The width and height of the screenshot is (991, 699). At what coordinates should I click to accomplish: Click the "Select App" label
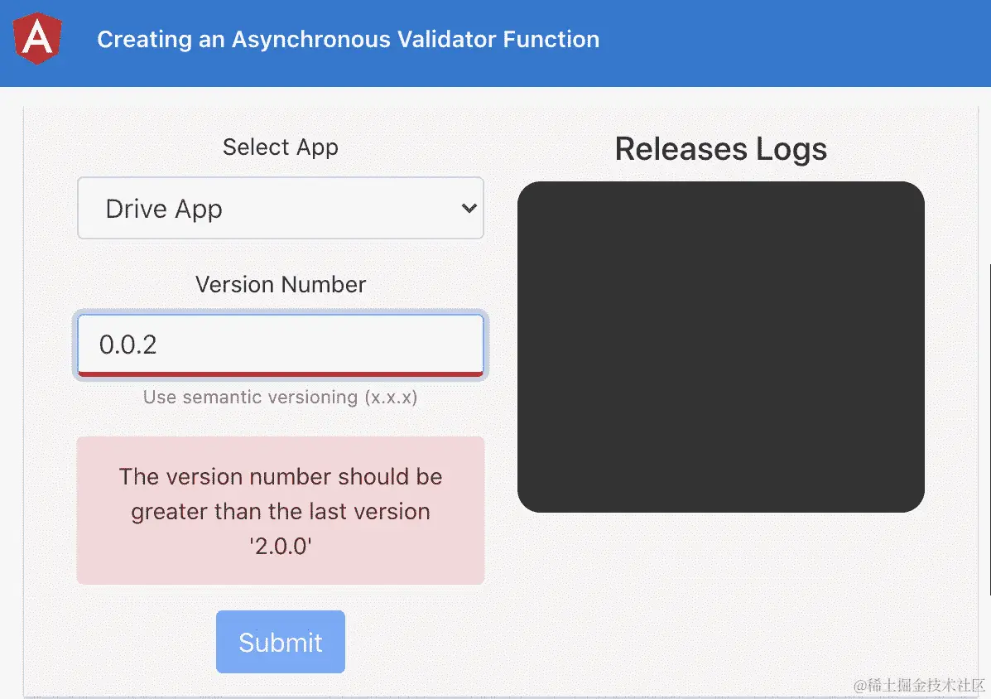coord(281,147)
